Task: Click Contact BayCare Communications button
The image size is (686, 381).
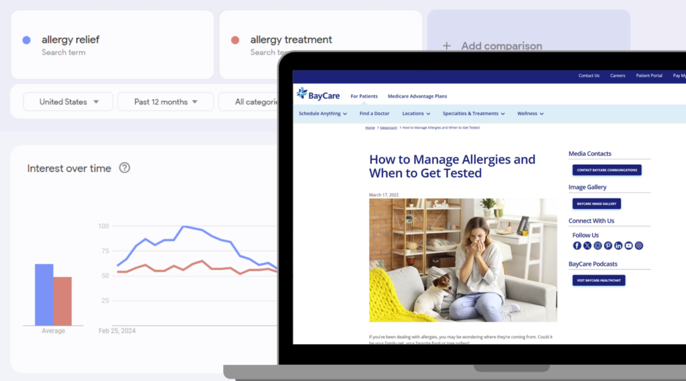Action: 607,170
